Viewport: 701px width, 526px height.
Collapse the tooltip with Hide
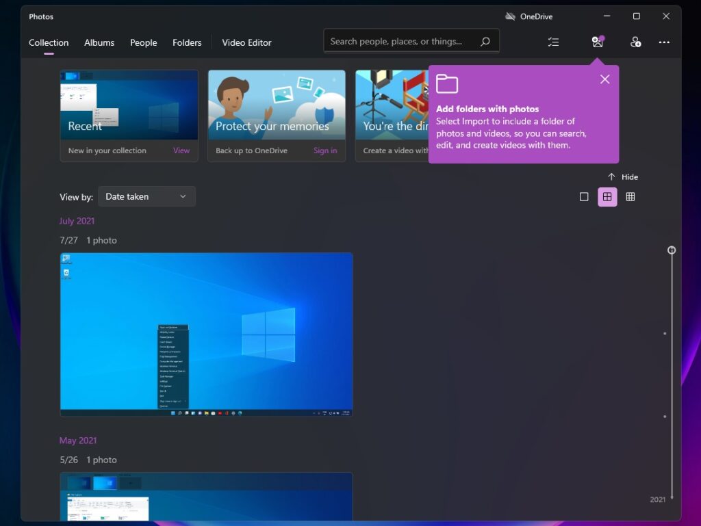623,176
